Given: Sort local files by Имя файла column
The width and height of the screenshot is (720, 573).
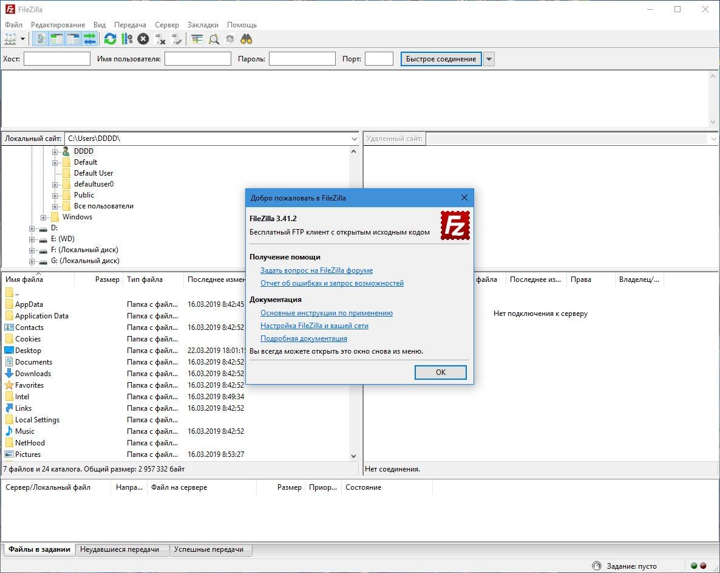Looking at the screenshot, I should tap(38, 280).
